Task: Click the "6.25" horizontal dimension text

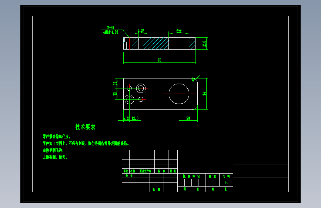Action: coord(126,118)
